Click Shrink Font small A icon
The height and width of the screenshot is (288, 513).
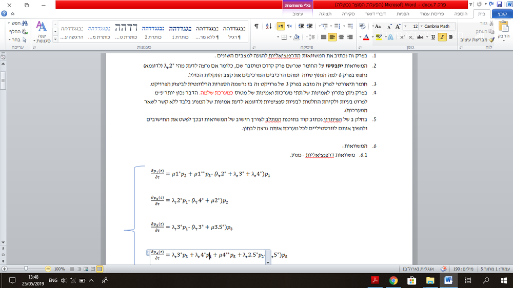(389, 26)
